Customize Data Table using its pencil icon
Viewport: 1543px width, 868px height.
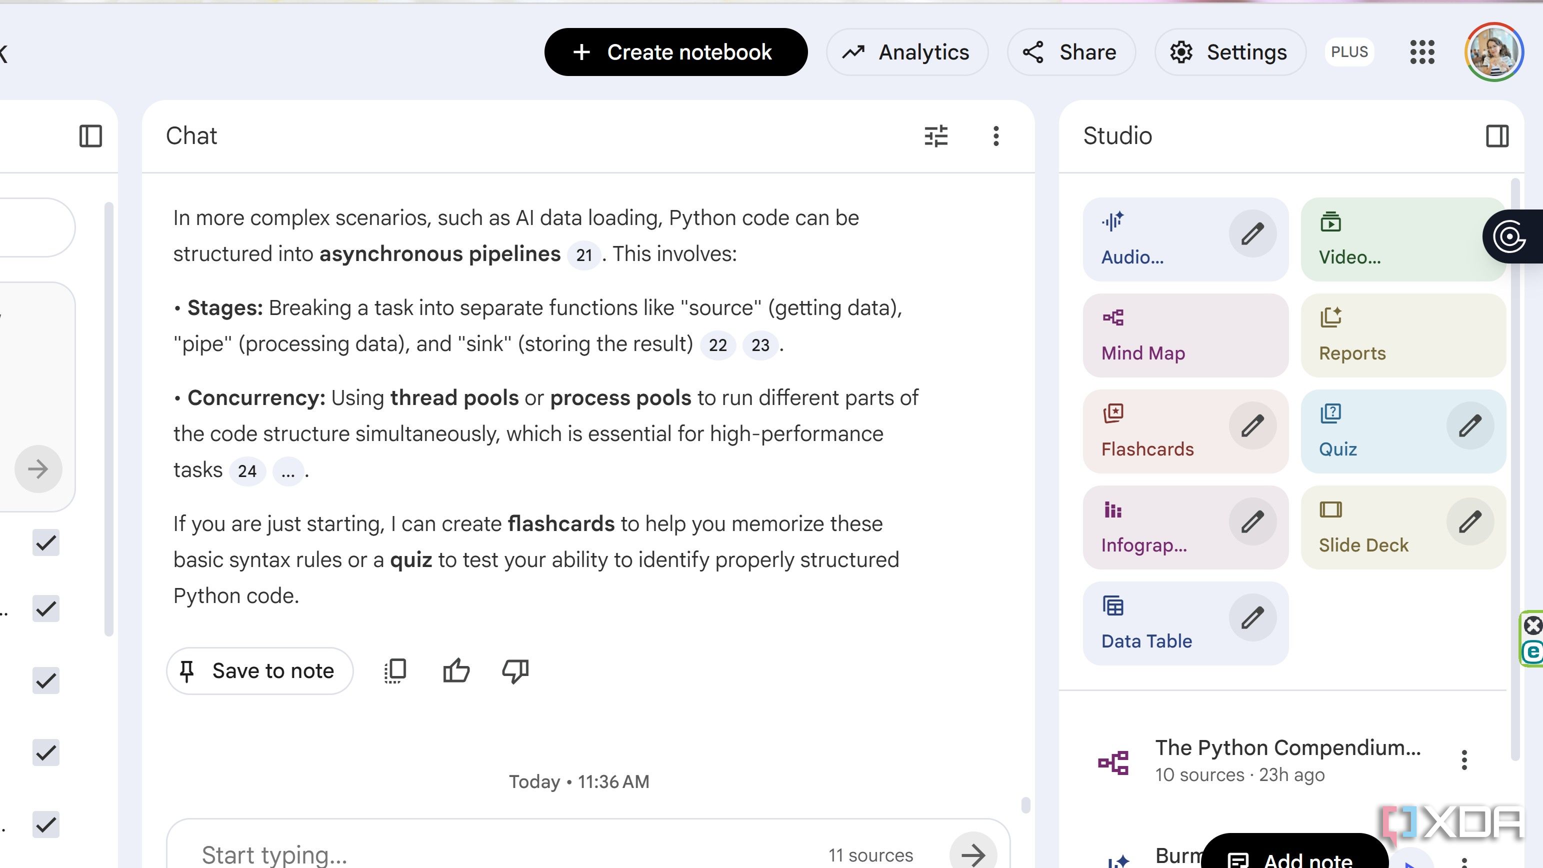(1252, 617)
